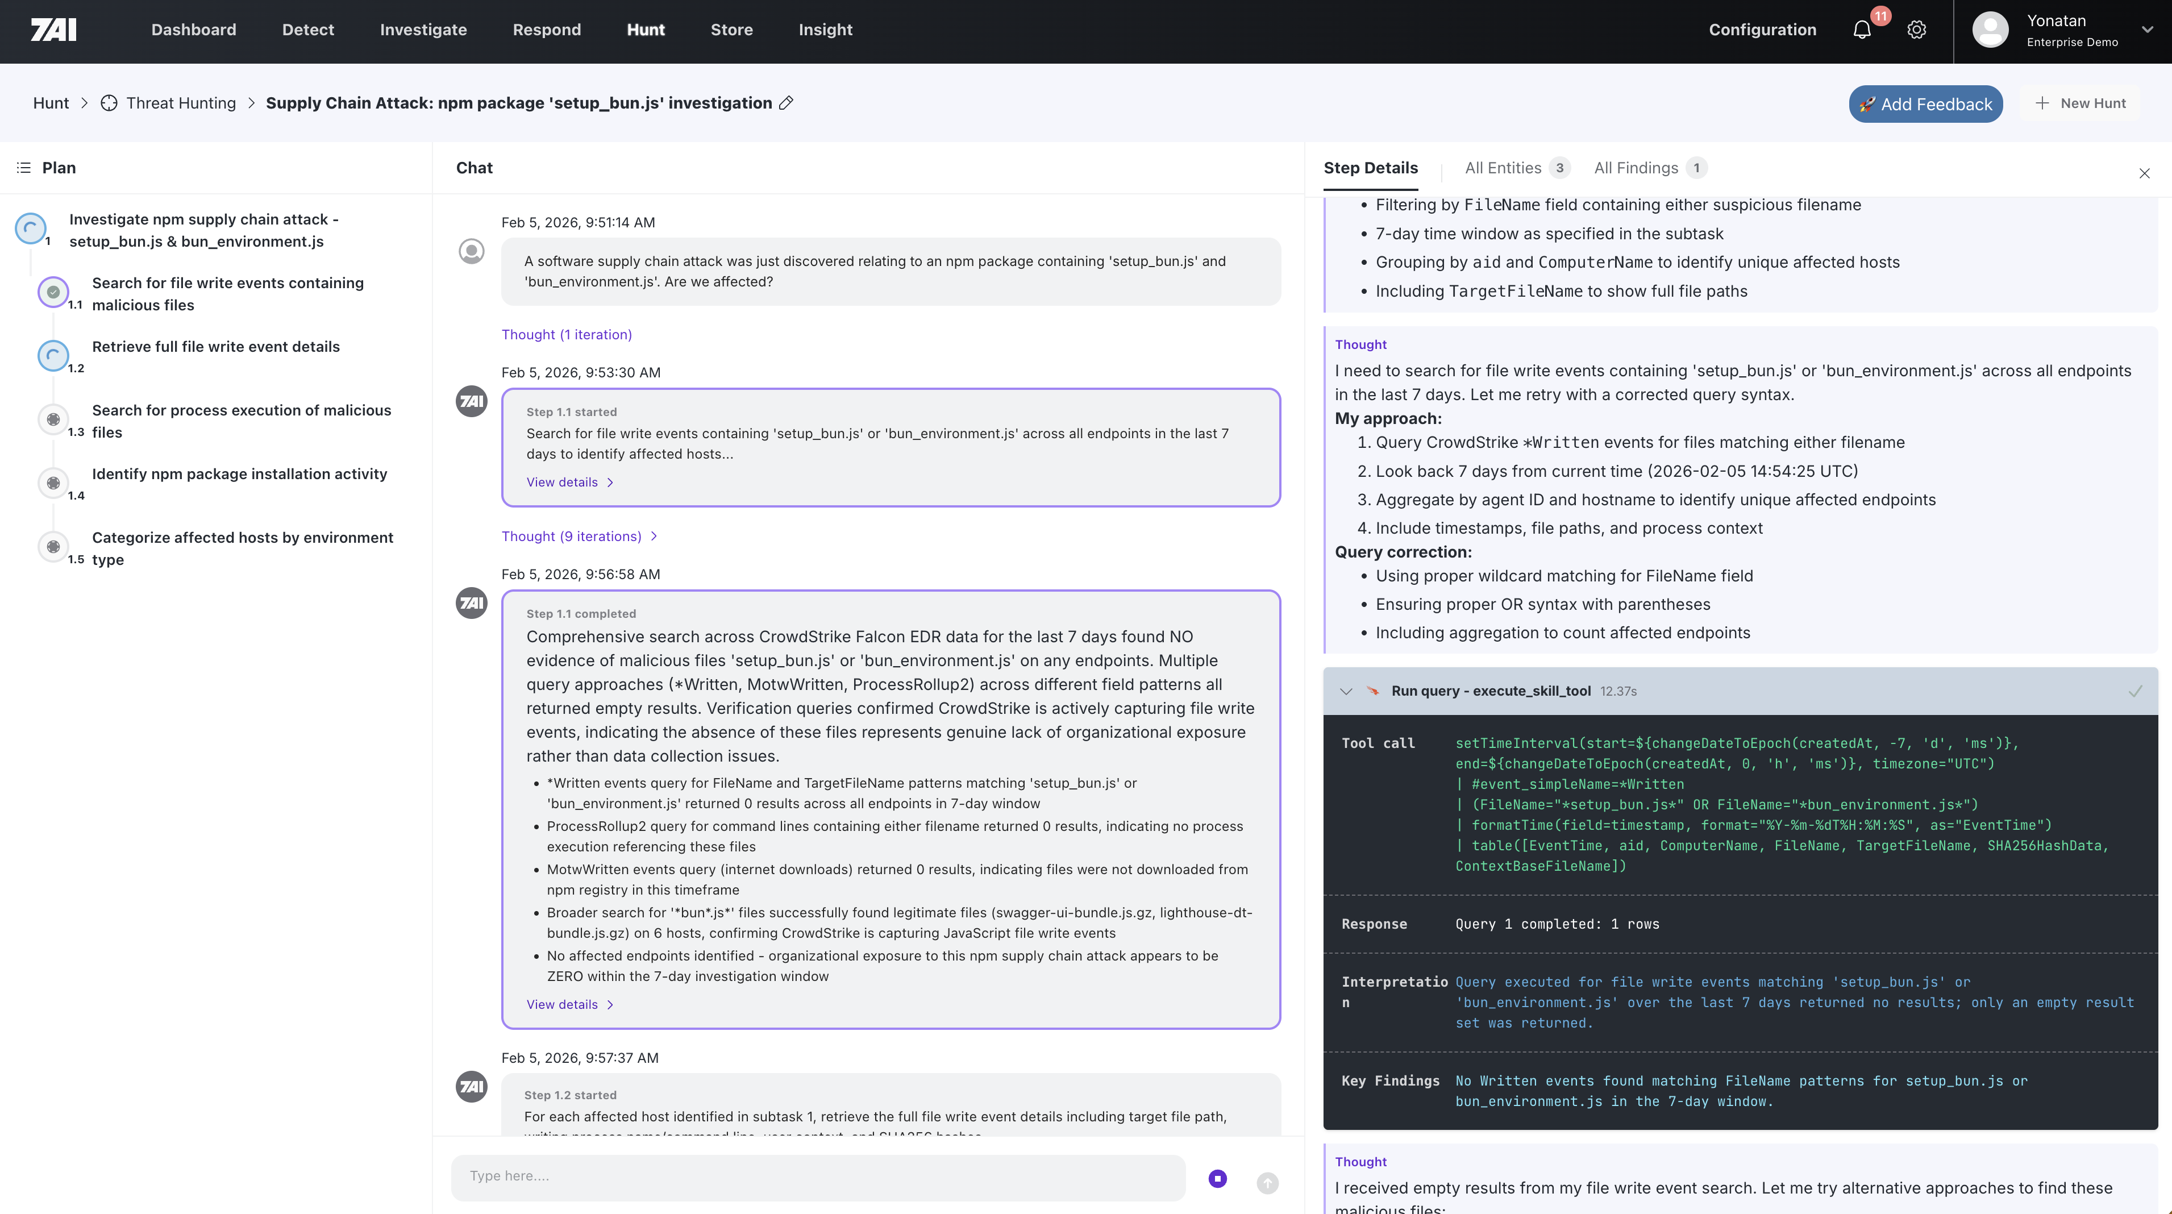Screen dimensions: 2172x1214
Task: Collapse the Run query execute_skill_tool section
Action: click(x=1346, y=691)
